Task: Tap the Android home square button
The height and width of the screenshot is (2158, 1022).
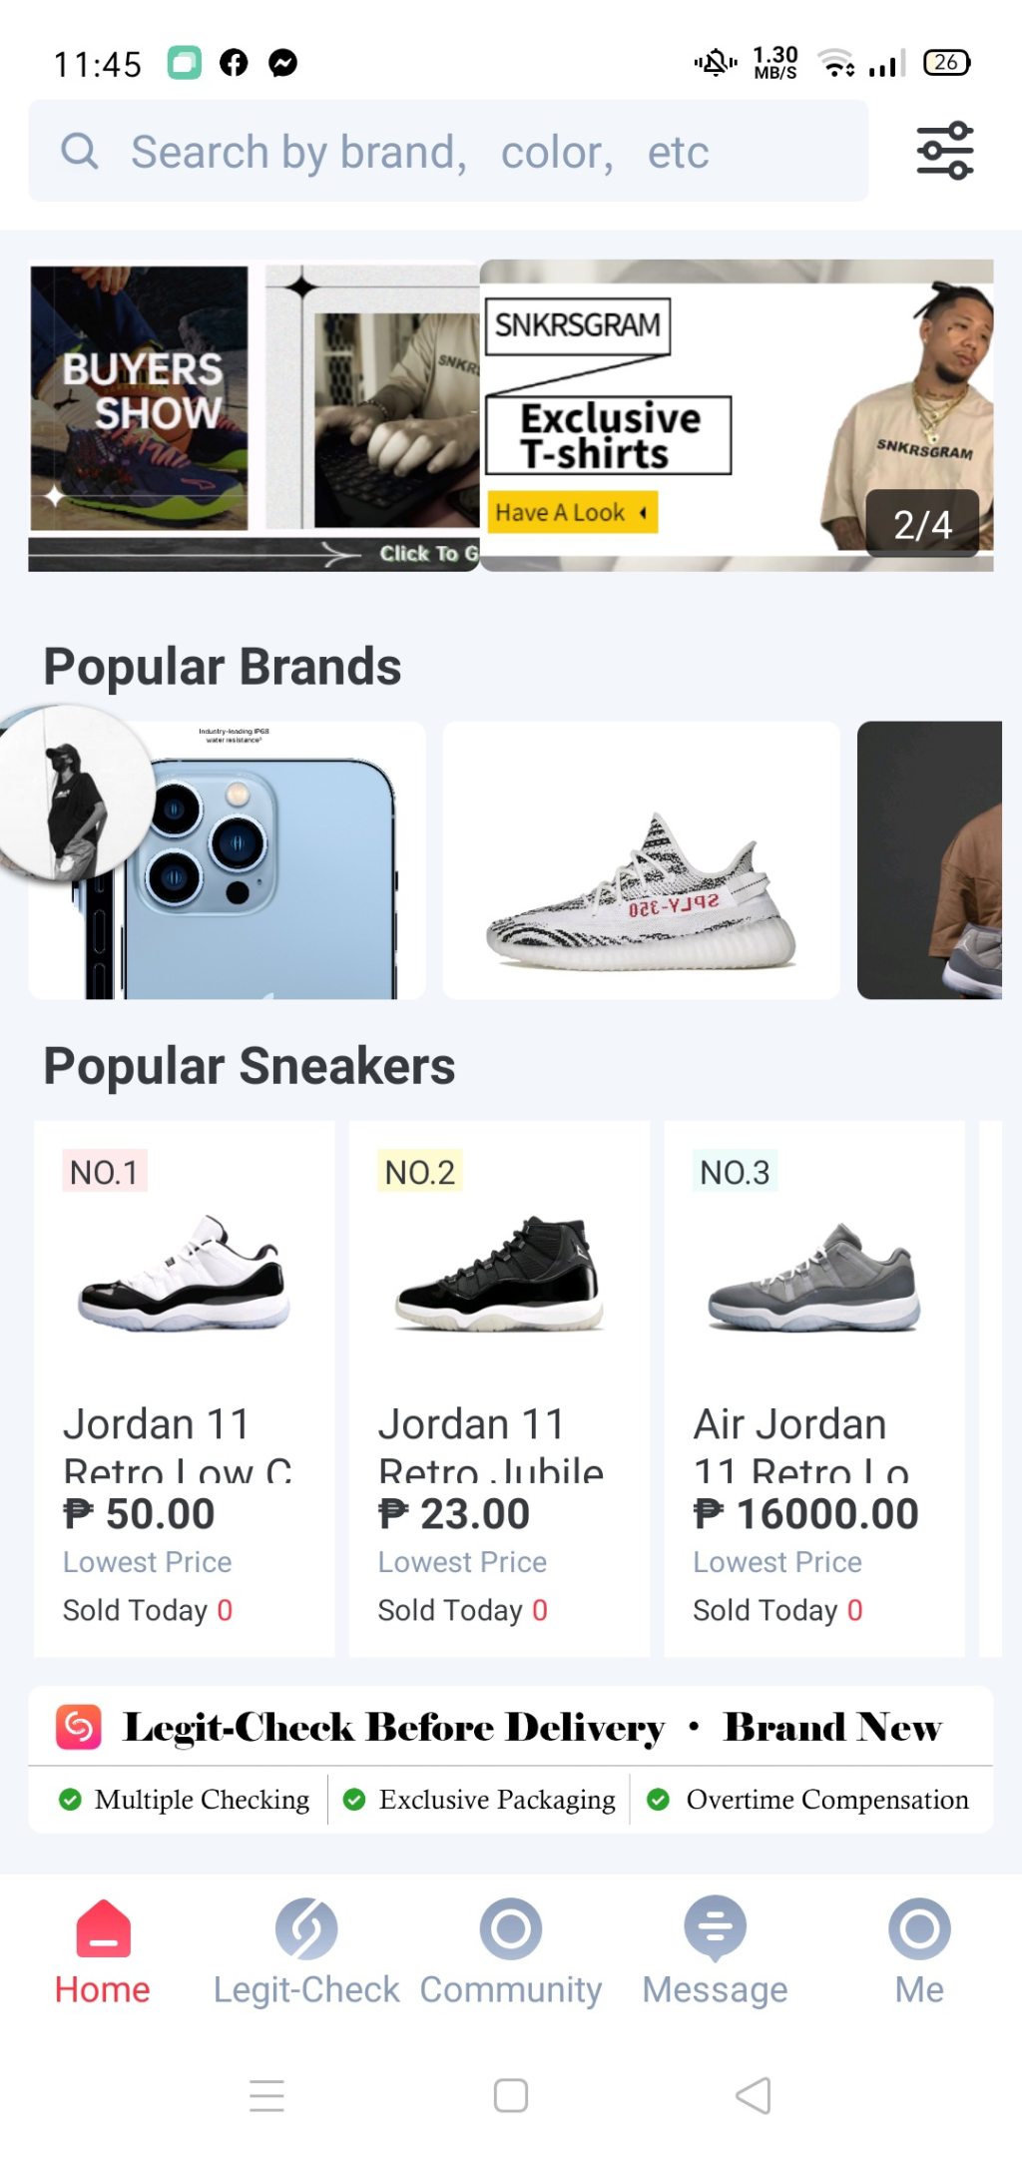Action: [511, 2095]
